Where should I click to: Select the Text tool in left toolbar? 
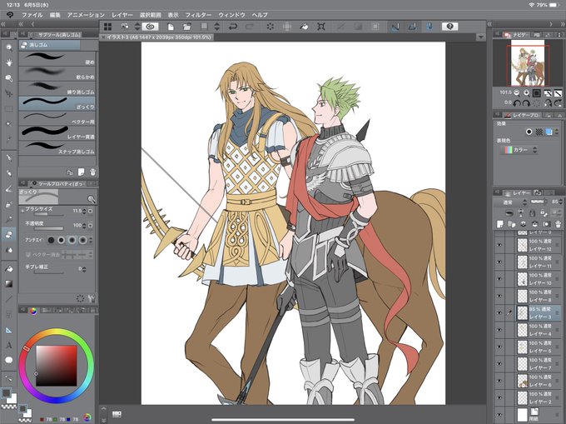(9, 345)
